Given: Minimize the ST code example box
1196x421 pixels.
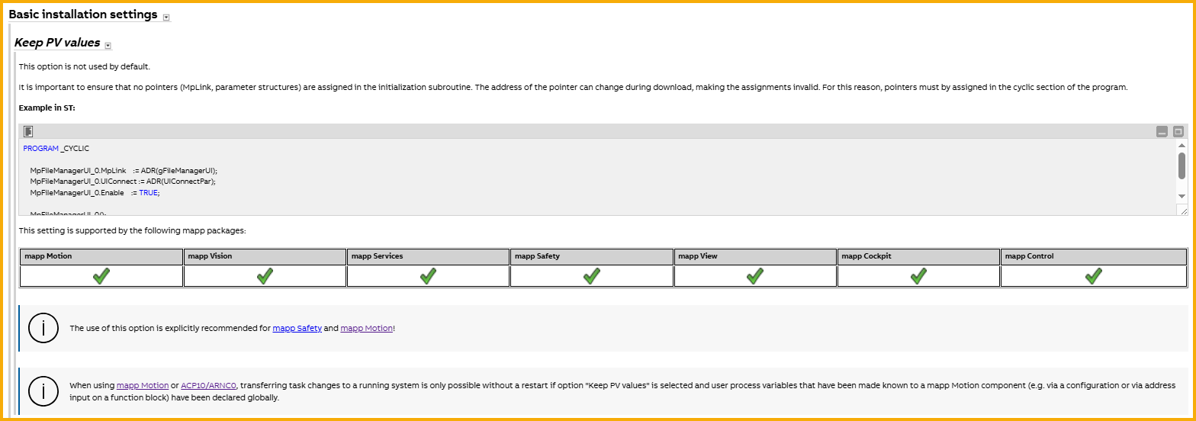Looking at the screenshot, I should tap(1162, 131).
